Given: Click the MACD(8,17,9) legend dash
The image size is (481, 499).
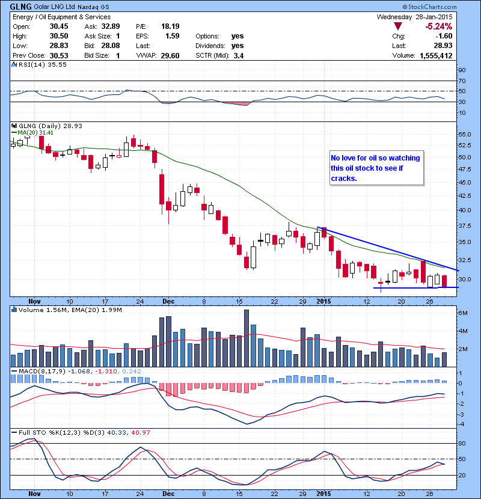Looking at the screenshot, I should [x=14, y=371].
